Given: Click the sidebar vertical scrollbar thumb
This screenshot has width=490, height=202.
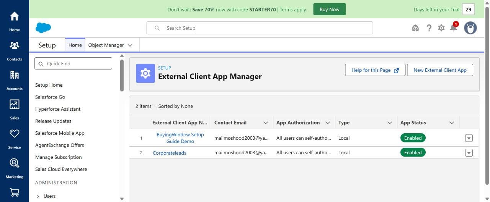Looking at the screenshot, I should 122,75.
